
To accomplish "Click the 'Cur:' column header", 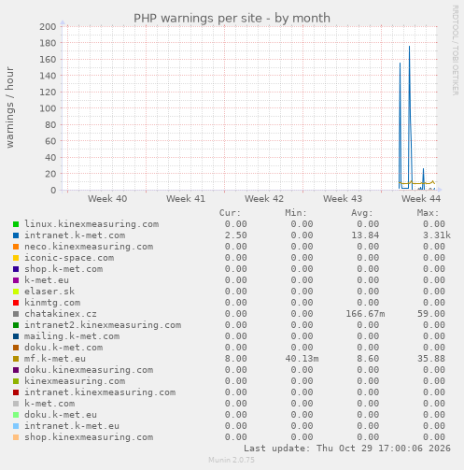I will (230, 213).
